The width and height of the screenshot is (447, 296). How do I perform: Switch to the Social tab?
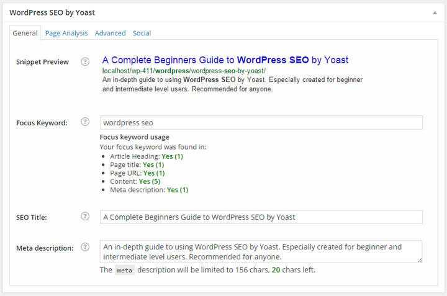coord(142,34)
